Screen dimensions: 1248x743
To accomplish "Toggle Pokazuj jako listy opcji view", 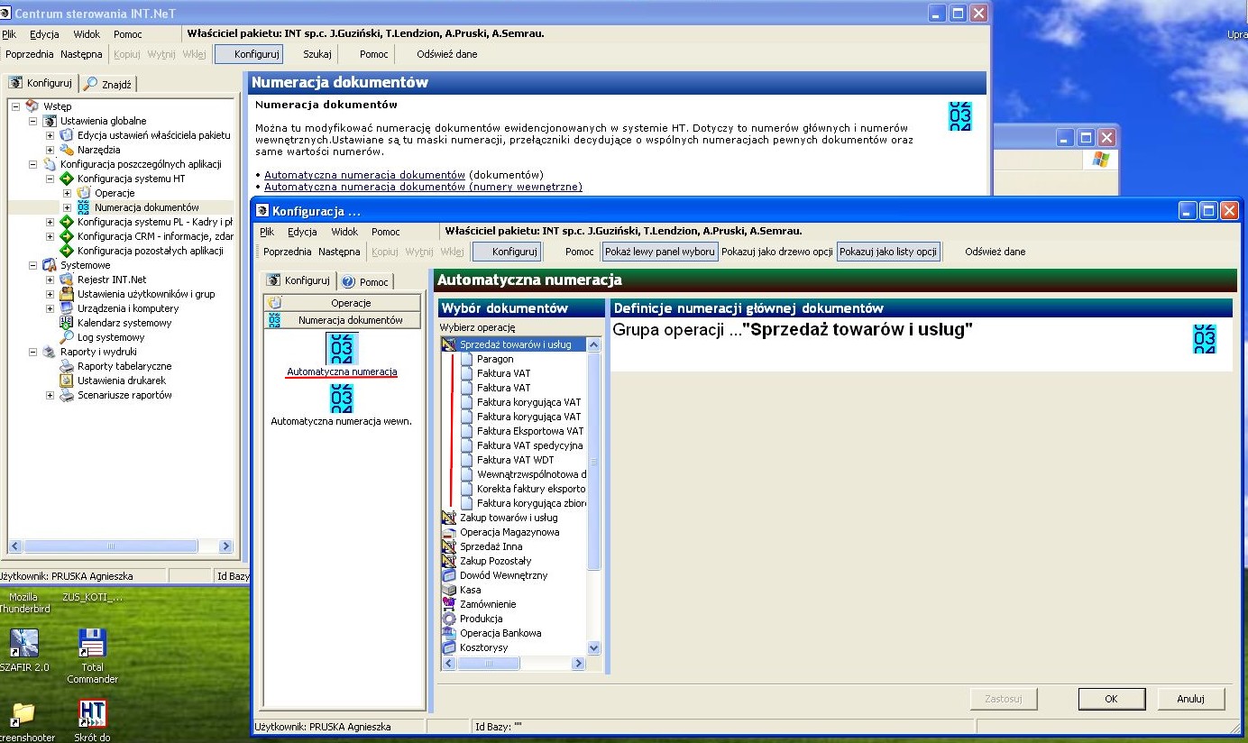I will 888,252.
